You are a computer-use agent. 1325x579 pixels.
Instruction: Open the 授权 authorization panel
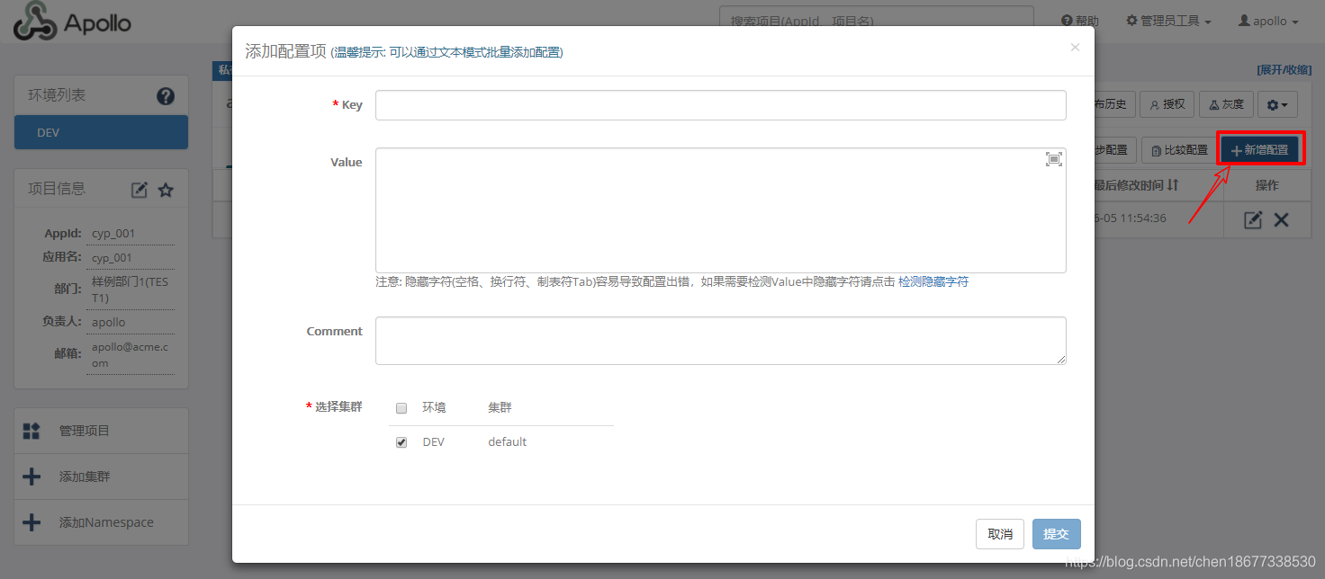[1167, 103]
